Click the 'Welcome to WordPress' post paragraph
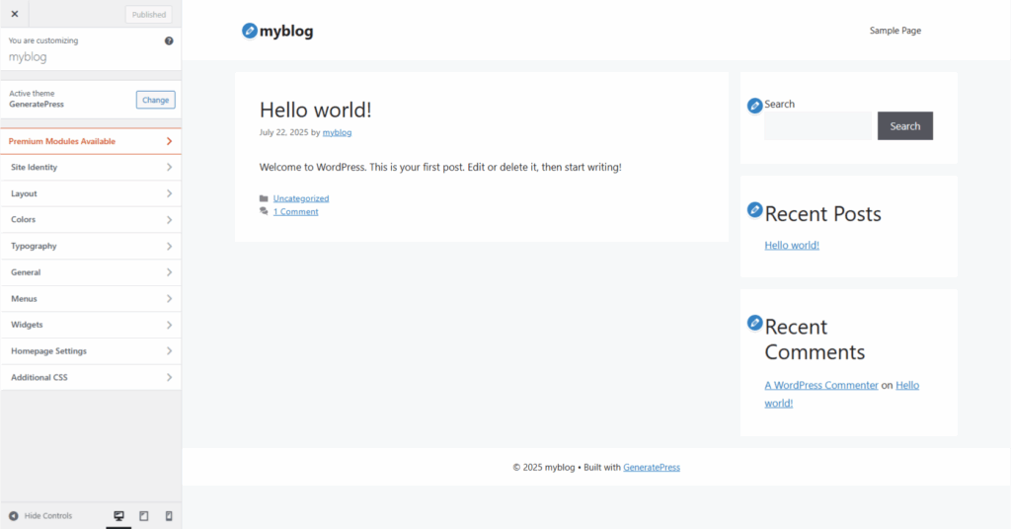This screenshot has height=529, width=1011. click(x=440, y=167)
